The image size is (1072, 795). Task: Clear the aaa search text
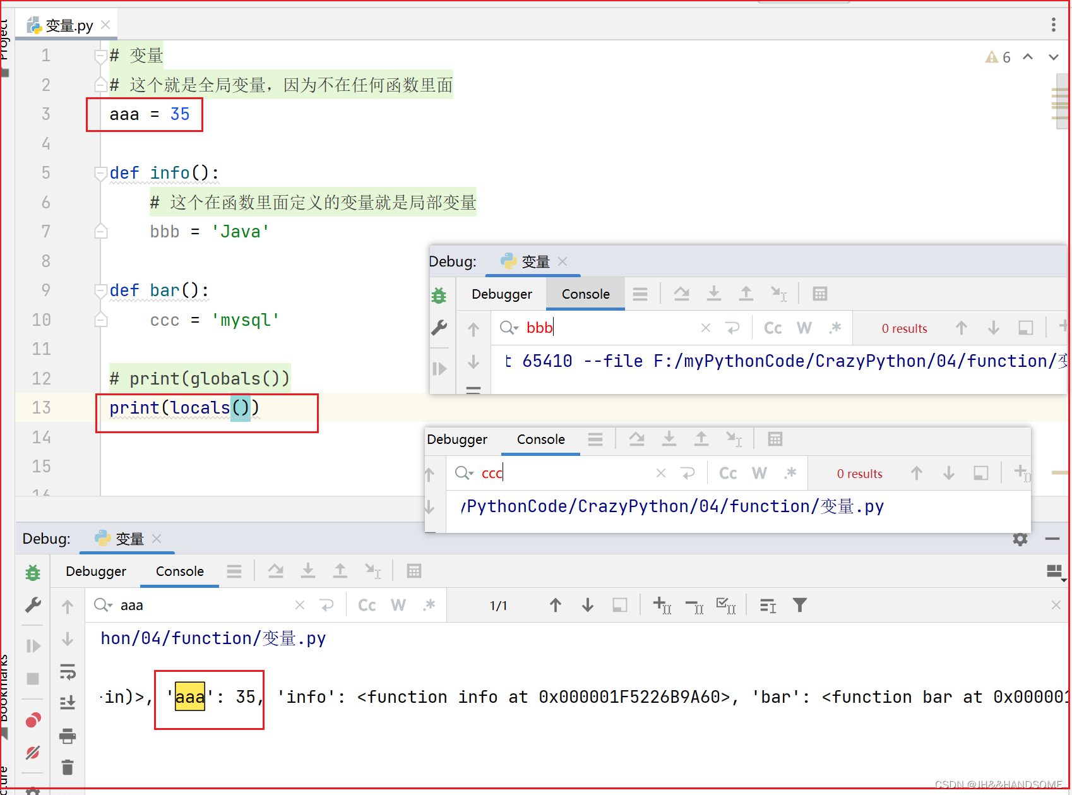click(300, 606)
